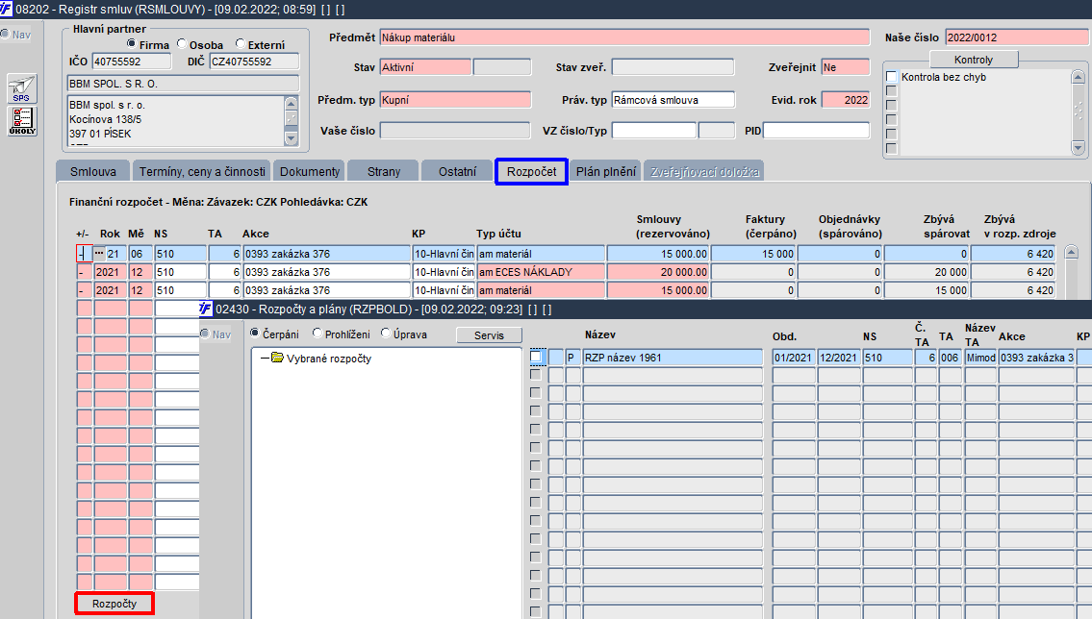Click the Evid. rok field 2022
Screen dimensions: 1092x619
pyautogui.click(x=846, y=99)
